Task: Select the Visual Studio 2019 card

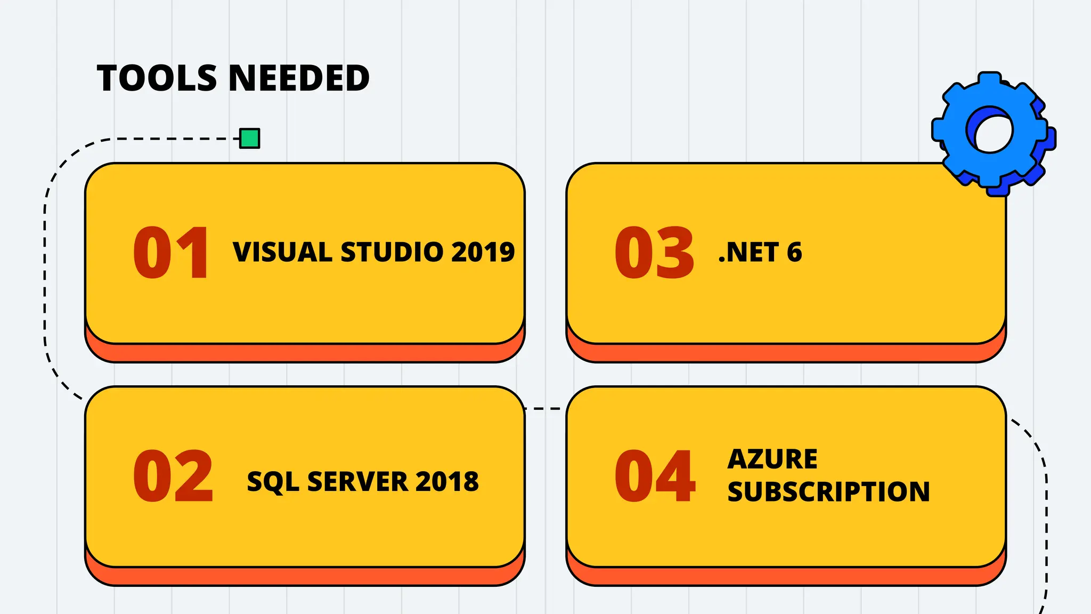Action: pyautogui.click(x=305, y=262)
